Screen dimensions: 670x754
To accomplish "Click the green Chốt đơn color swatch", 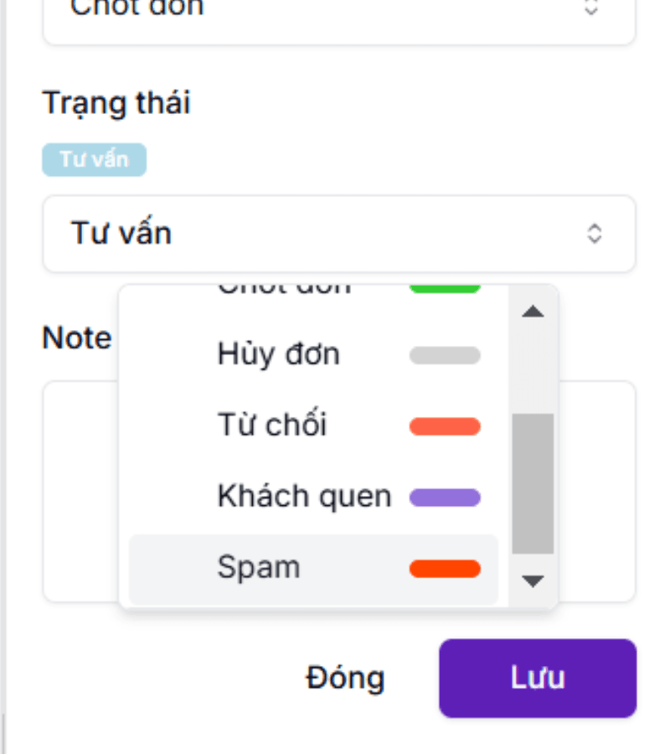I will 445,289.
